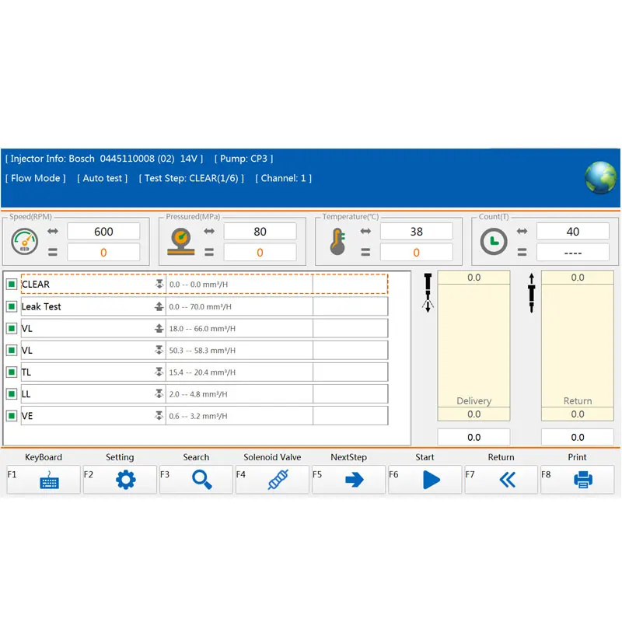Click the arrow icon in LL row
The image size is (622, 622).
[x=159, y=393]
